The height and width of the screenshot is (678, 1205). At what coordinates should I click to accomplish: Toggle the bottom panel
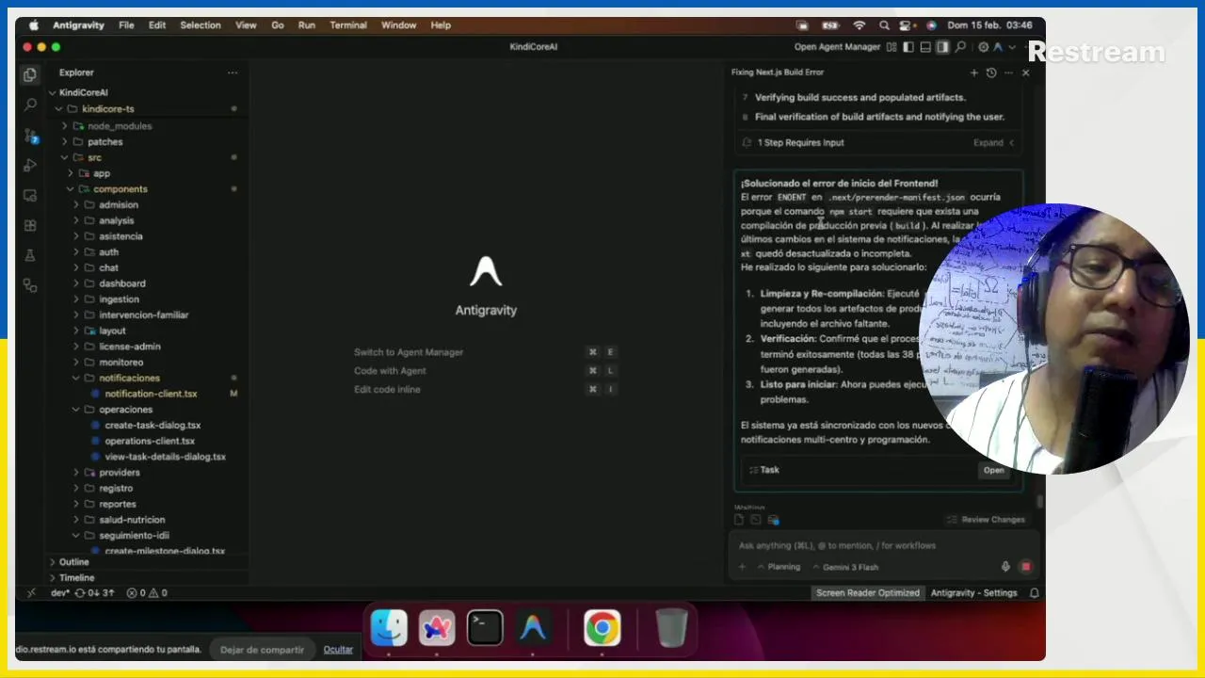click(x=925, y=47)
